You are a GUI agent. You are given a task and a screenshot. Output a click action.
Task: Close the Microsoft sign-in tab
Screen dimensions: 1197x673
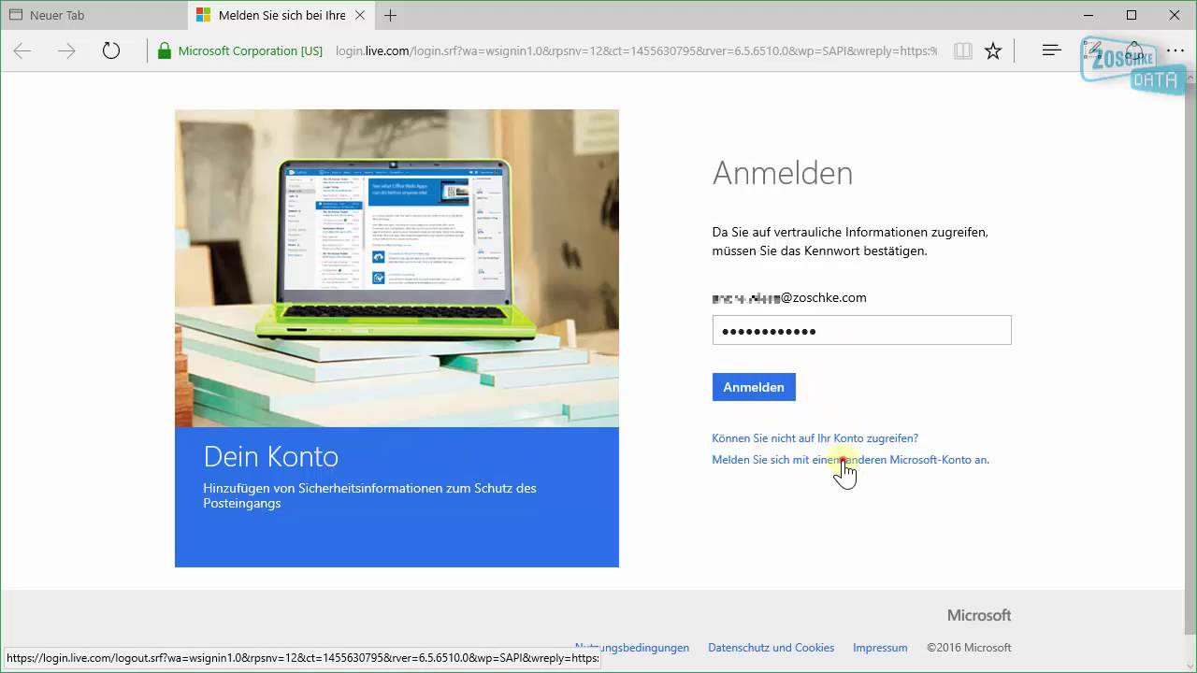pyautogui.click(x=360, y=16)
